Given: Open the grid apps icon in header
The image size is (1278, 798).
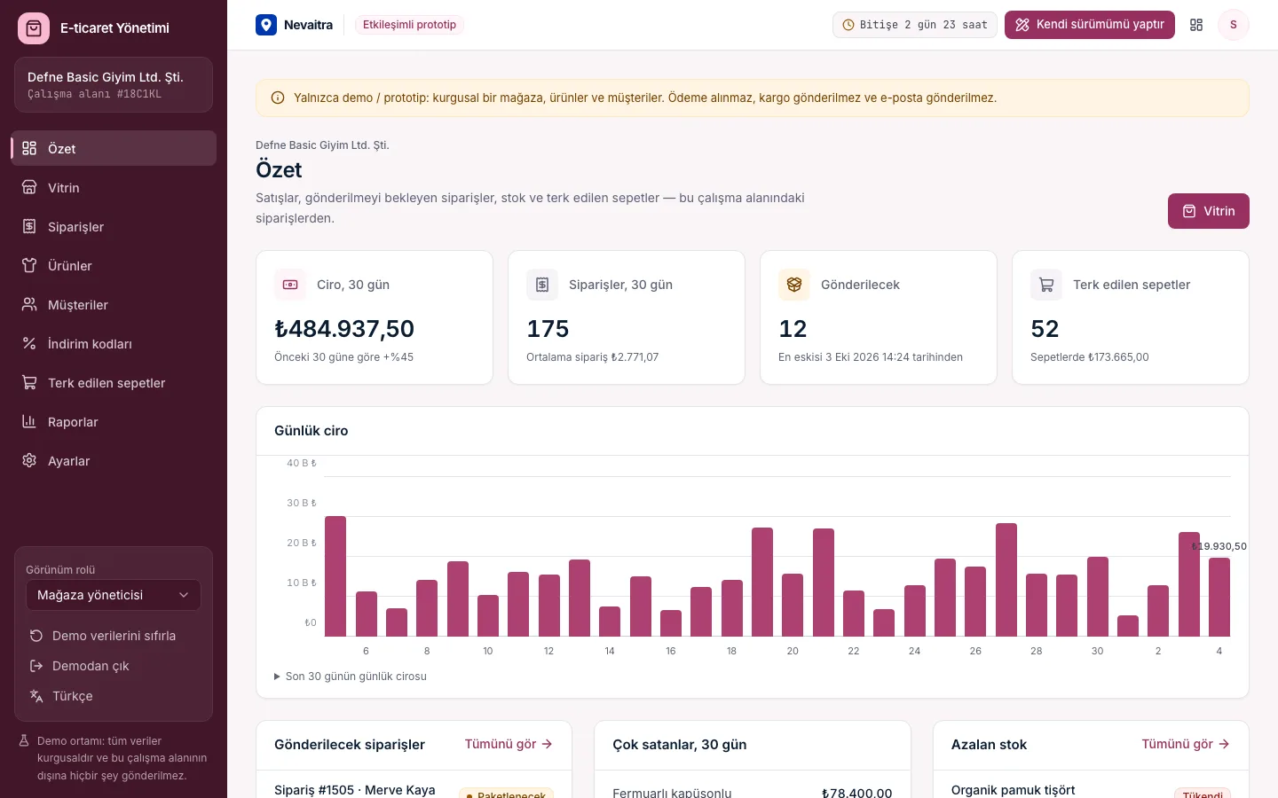Looking at the screenshot, I should tap(1196, 25).
